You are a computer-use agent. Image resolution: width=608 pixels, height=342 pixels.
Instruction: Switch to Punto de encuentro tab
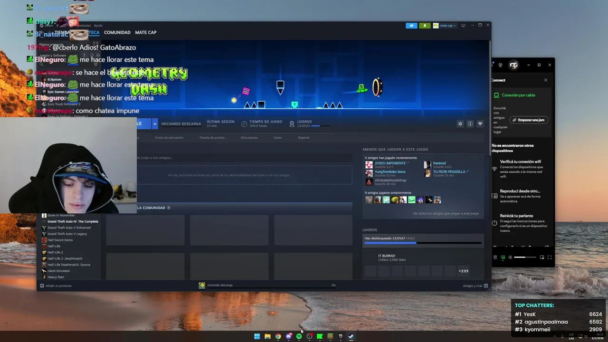coord(169,138)
